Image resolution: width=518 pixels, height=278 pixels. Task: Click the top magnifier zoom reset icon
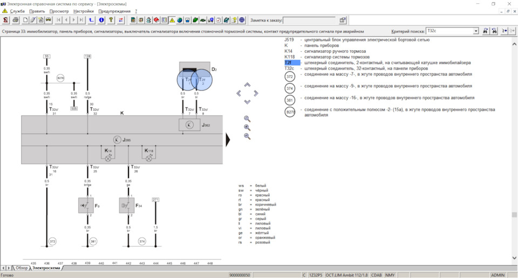point(247,119)
